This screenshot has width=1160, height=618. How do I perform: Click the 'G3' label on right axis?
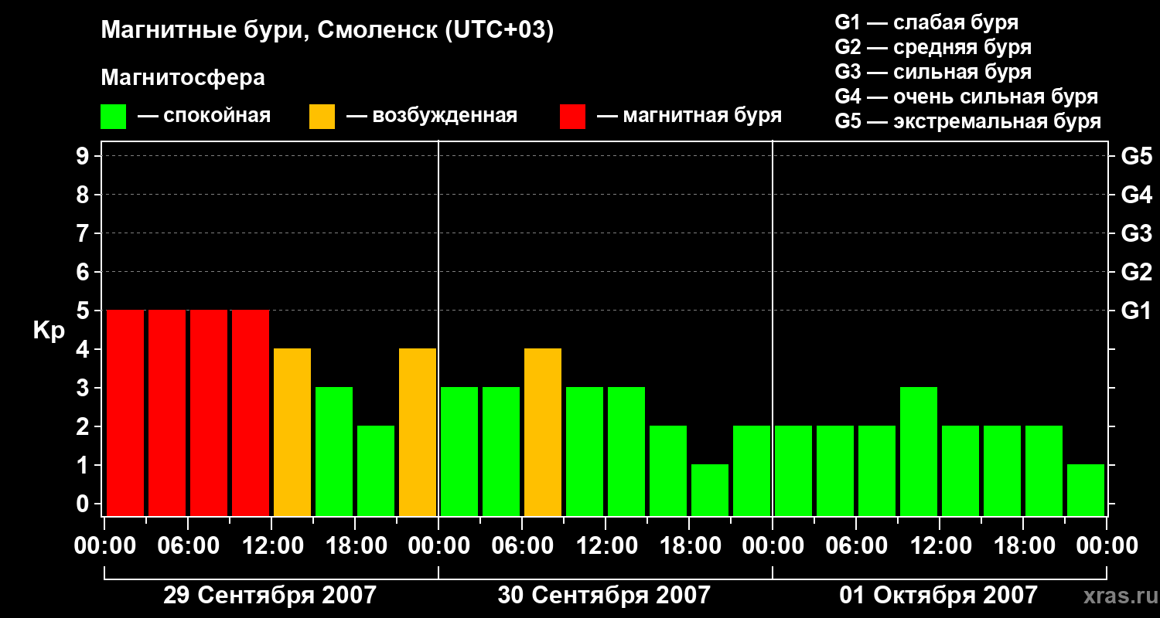pyautogui.click(x=1136, y=234)
